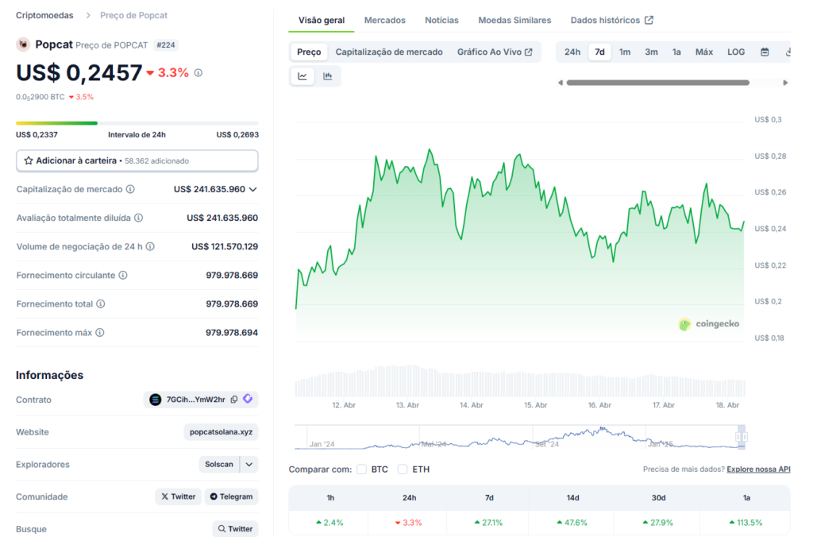Enable ETH comparison checkbox
Viewport: 813px width, 537px height.
[x=403, y=469]
